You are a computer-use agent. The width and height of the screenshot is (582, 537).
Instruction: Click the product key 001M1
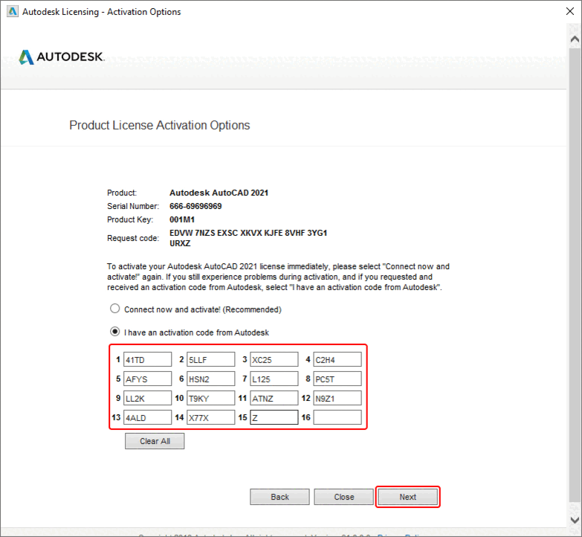182,219
